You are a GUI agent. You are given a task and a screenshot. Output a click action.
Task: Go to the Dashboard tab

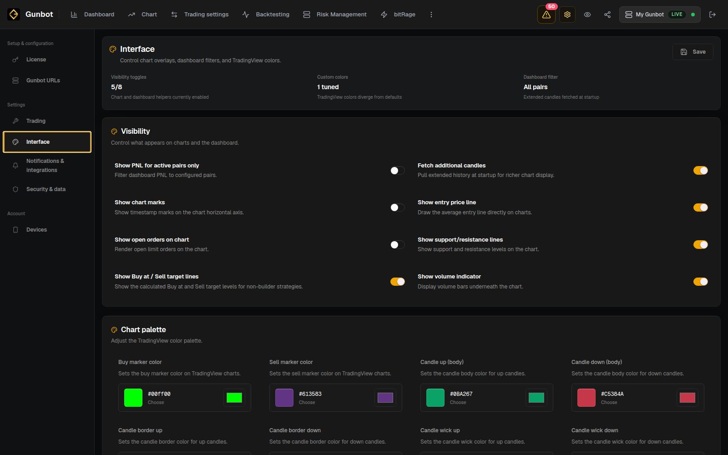click(x=92, y=15)
